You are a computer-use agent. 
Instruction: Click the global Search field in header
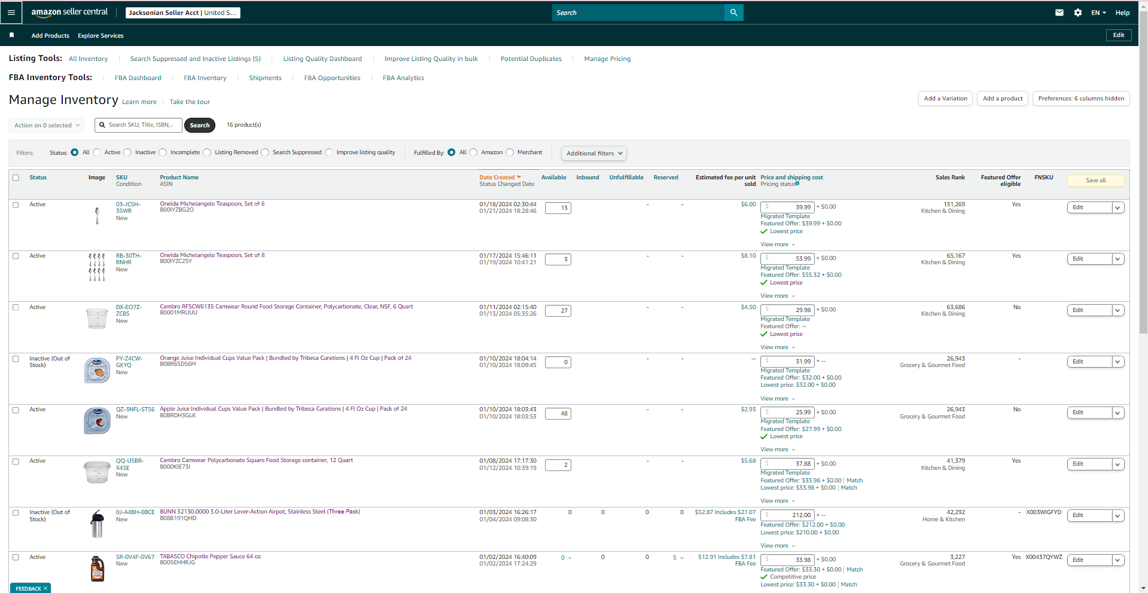[638, 13]
